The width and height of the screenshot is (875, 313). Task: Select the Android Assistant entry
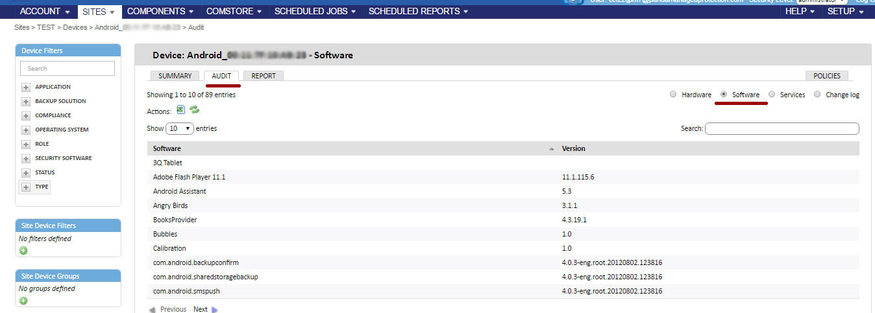point(180,191)
